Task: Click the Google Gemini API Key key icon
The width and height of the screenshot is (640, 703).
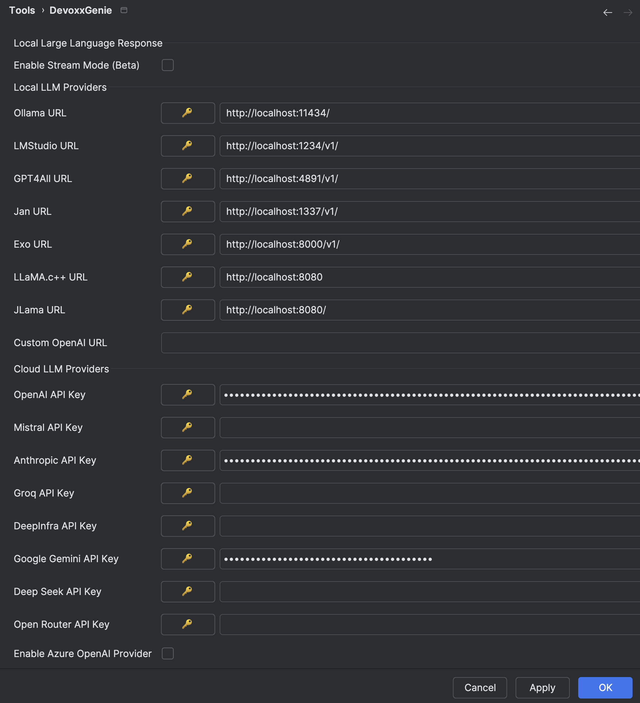Action: click(x=188, y=559)
